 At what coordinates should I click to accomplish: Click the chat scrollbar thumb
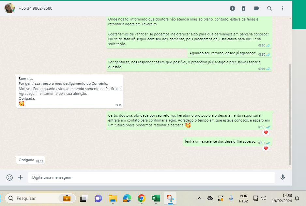290,115
